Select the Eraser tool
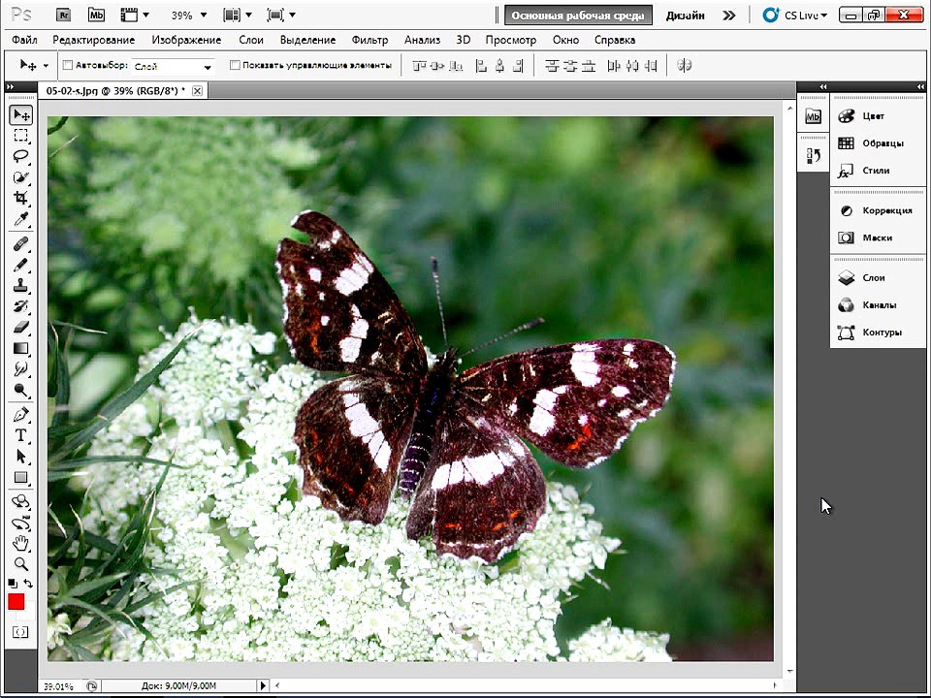This screenshot has height=698, width=931. tap(20, 327)
